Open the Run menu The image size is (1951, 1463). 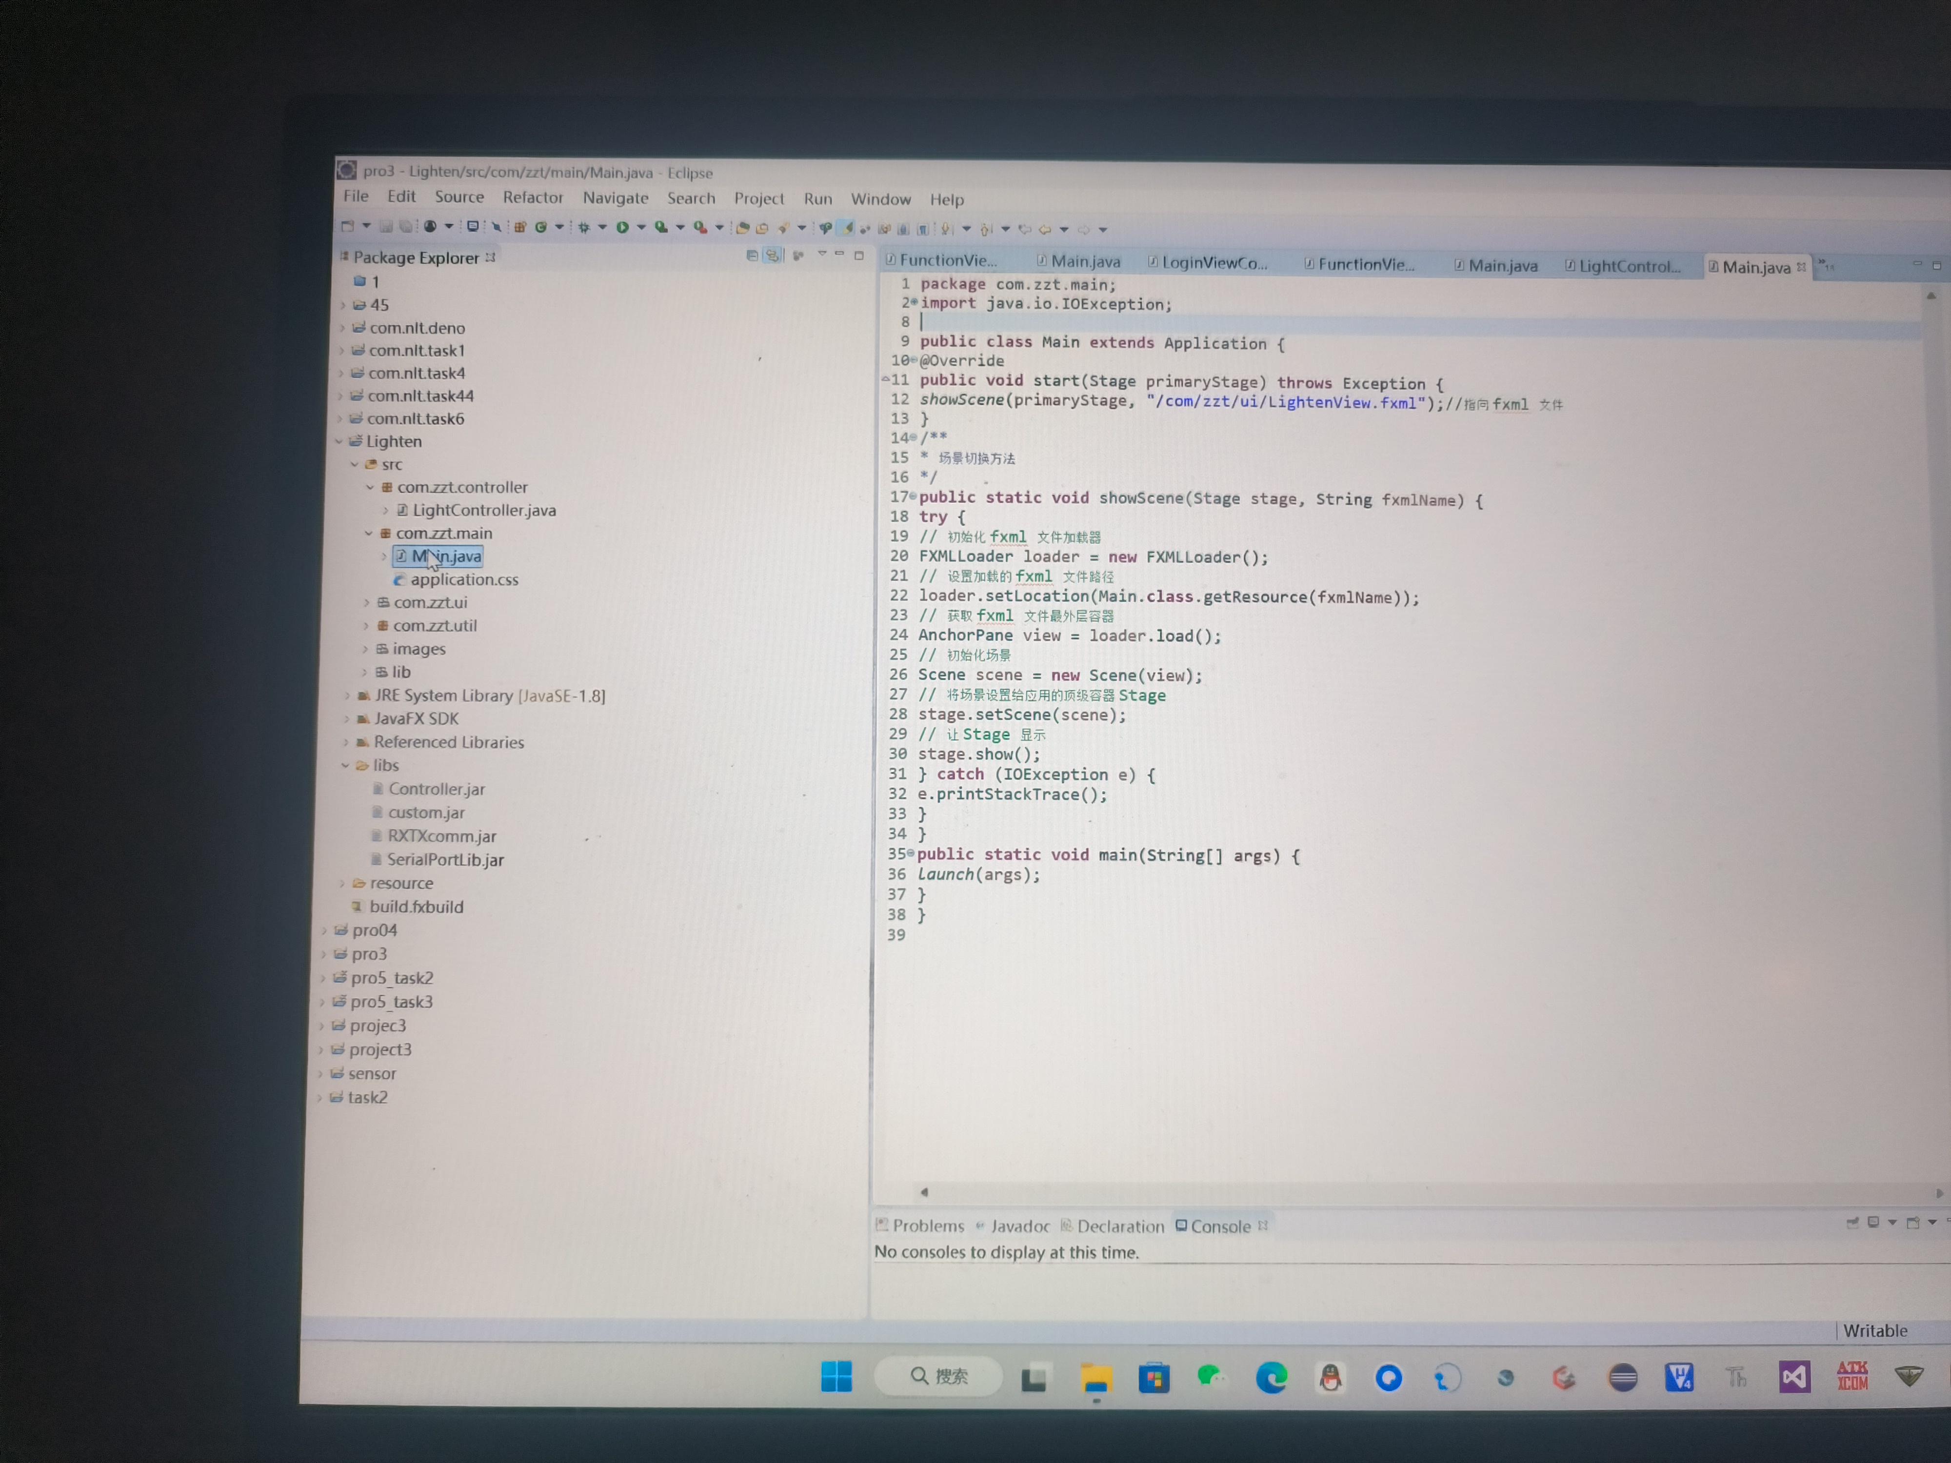pos(817,199)
